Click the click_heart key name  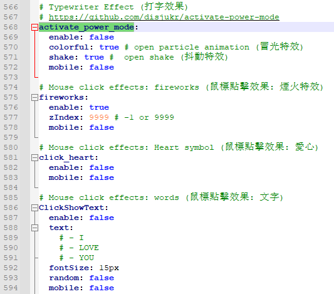click(66, 157)
